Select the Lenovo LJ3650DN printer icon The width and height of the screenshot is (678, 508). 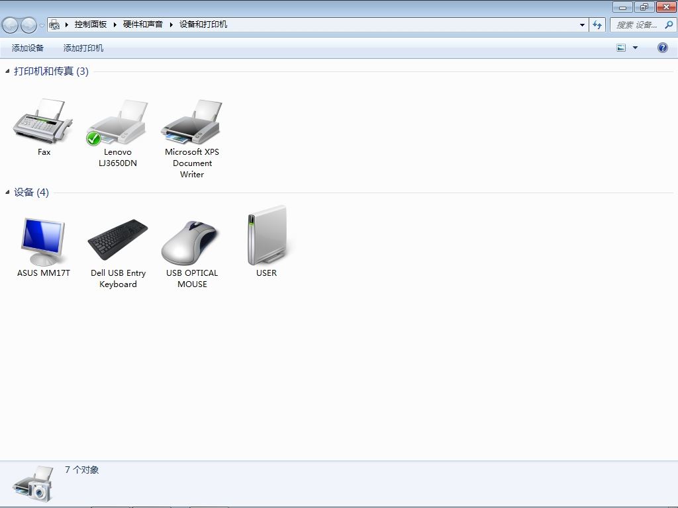coord(117,122)
